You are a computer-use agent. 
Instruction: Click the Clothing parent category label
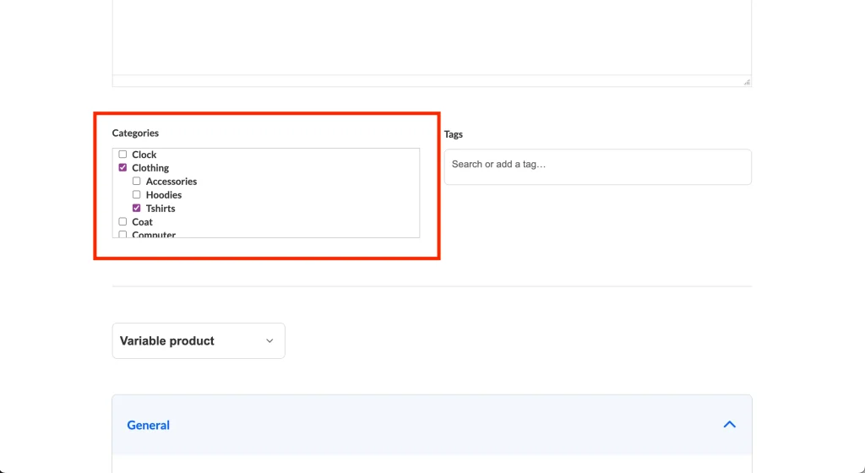coord(150,168)
